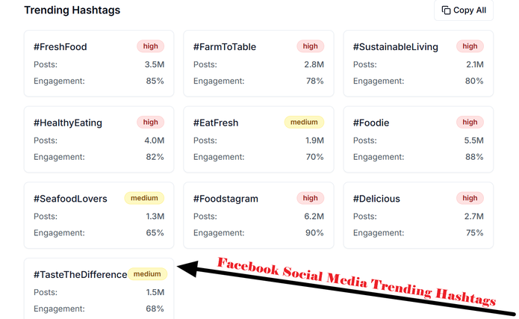Click the 5.5M posts value for #Foodie
This screenshot has height=319, width=519.
(x=473, y=140)
